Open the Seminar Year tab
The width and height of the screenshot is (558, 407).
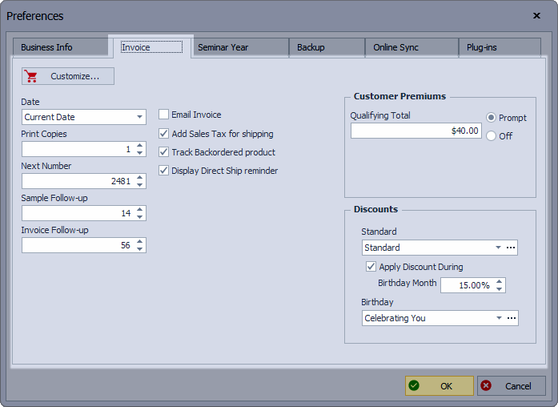pyautogui.click(x=241, y=47)
